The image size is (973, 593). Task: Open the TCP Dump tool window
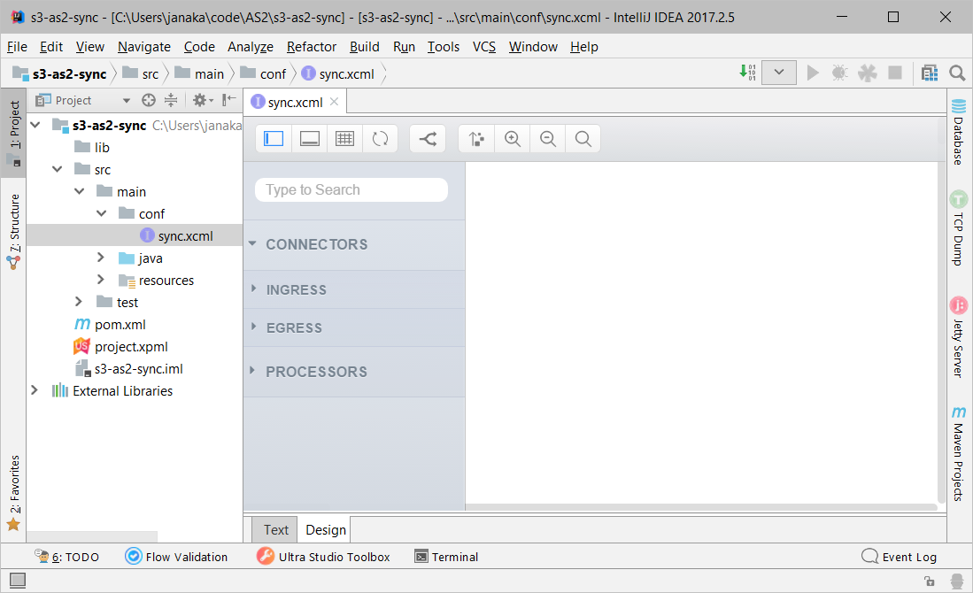click(959, 228)
